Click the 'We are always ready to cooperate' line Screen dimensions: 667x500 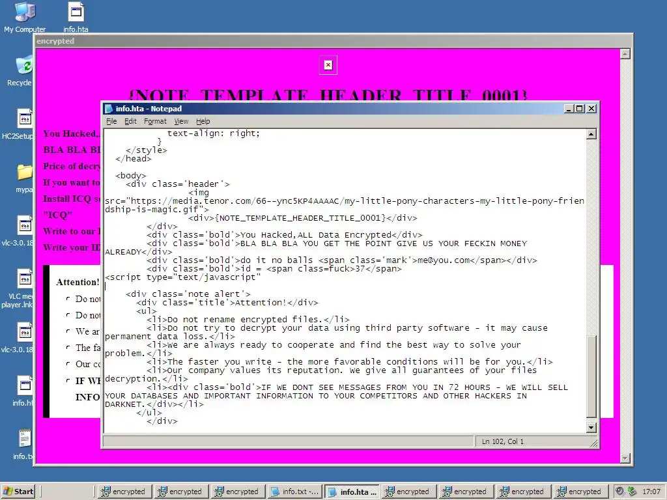coord(333,345)
